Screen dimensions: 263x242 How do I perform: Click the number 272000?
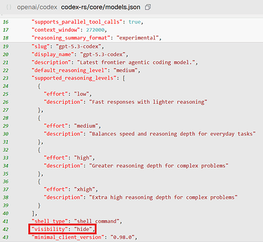tap(95, 30)
